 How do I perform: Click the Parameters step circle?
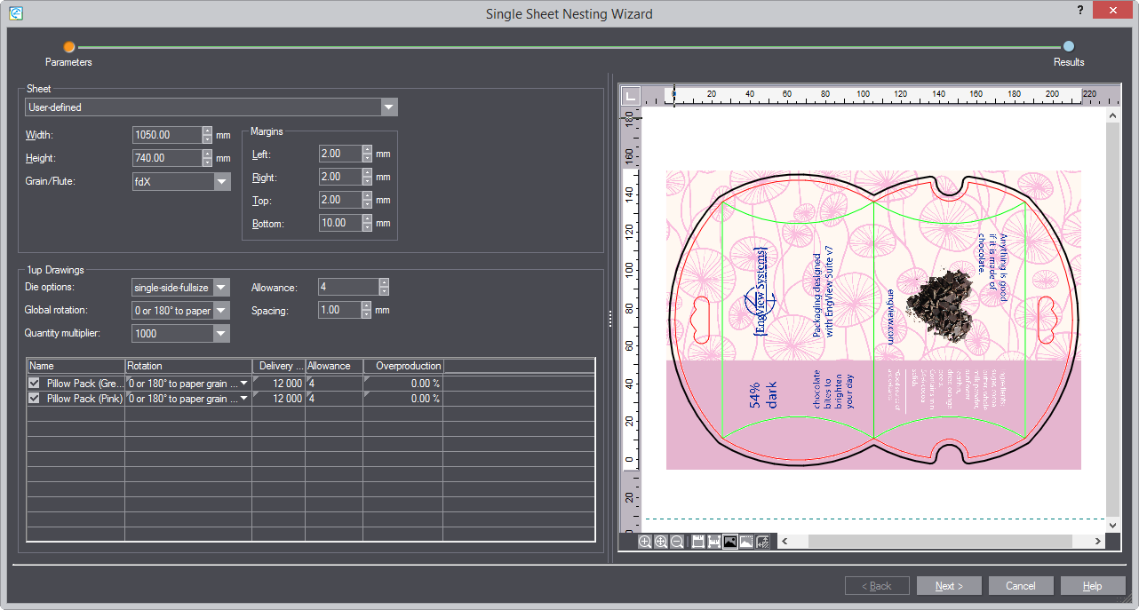point(69,46)
